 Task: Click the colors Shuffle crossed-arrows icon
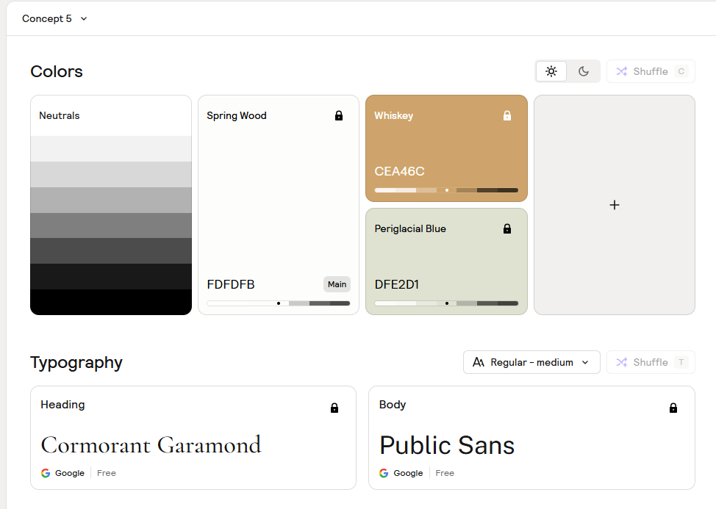(621, 71)
